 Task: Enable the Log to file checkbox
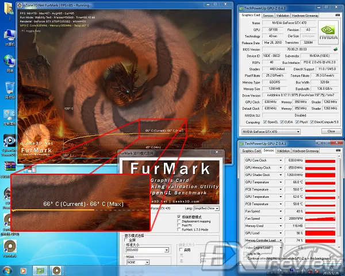(x=244, y=253)
